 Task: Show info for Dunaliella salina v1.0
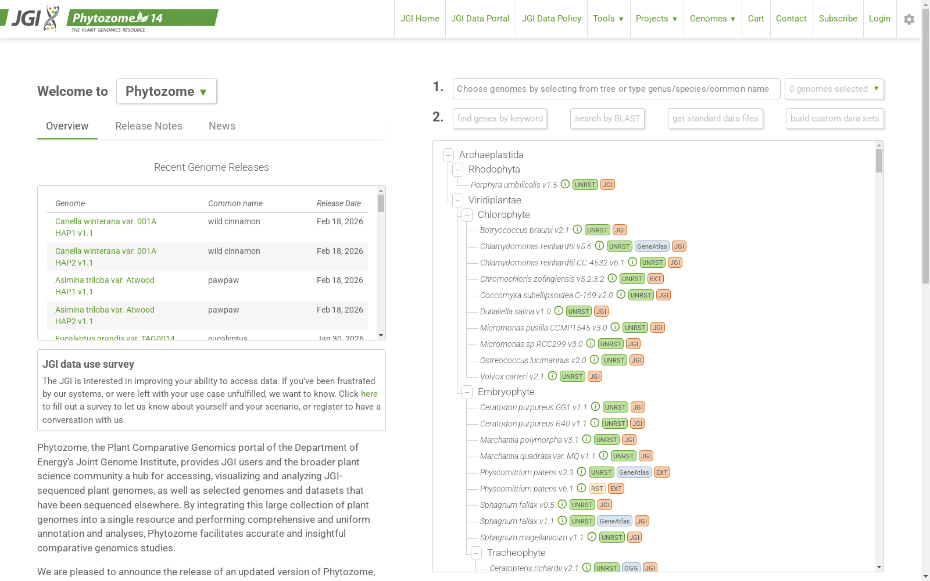[x=559, y=311]
